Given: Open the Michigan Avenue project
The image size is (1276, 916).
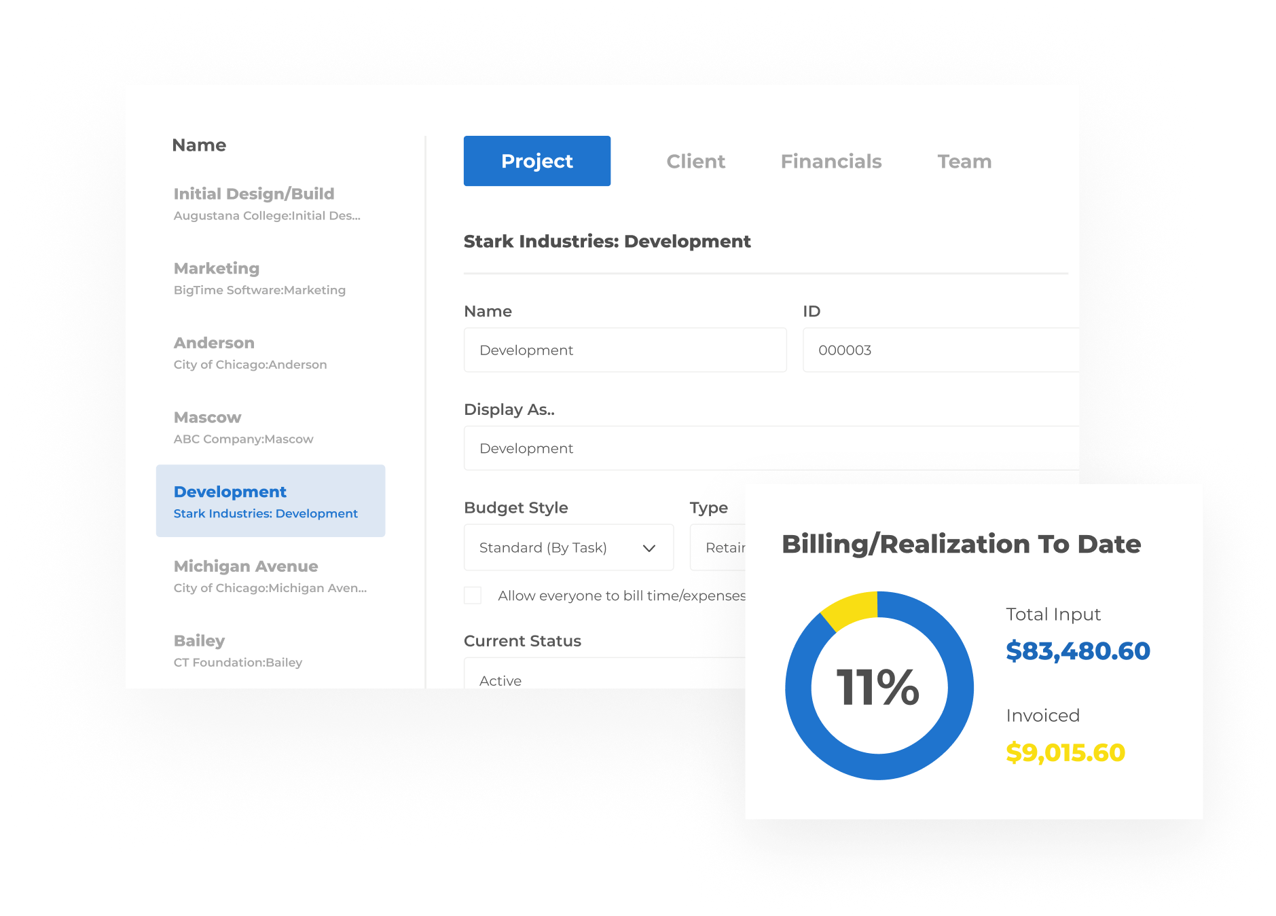Looking at the screenshot, I should pos(270,576).
